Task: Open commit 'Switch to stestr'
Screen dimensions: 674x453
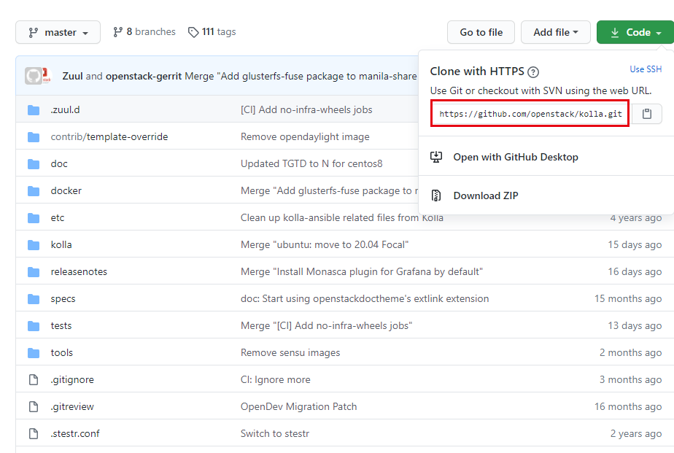Action: coord(275,433)
